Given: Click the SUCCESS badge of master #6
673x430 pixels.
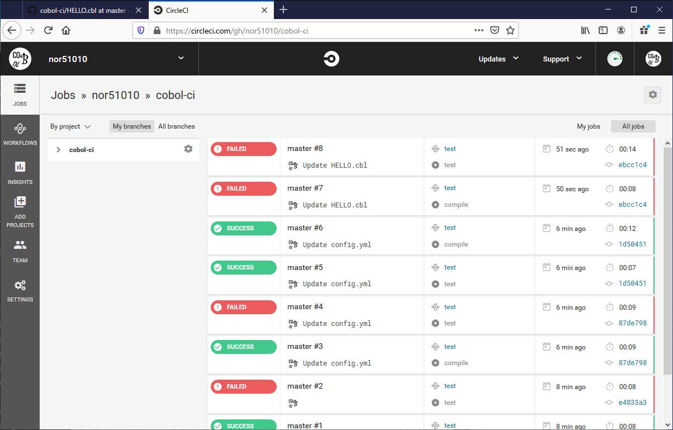Looking at the screenshot, I should 244,228.
